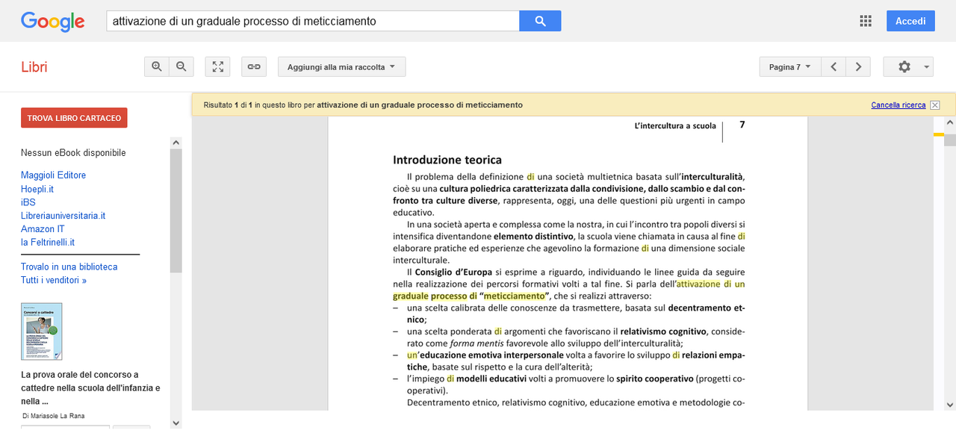Click the bold text Consiglio d'Europa
The image size is (956, 430).
[454, 272]
